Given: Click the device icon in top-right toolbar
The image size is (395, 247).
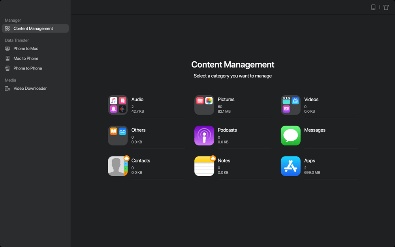Looking at the screenshot, I should click(x=373, y=7).
